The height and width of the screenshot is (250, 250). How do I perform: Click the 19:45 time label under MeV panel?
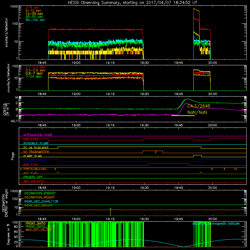(178, 94)
